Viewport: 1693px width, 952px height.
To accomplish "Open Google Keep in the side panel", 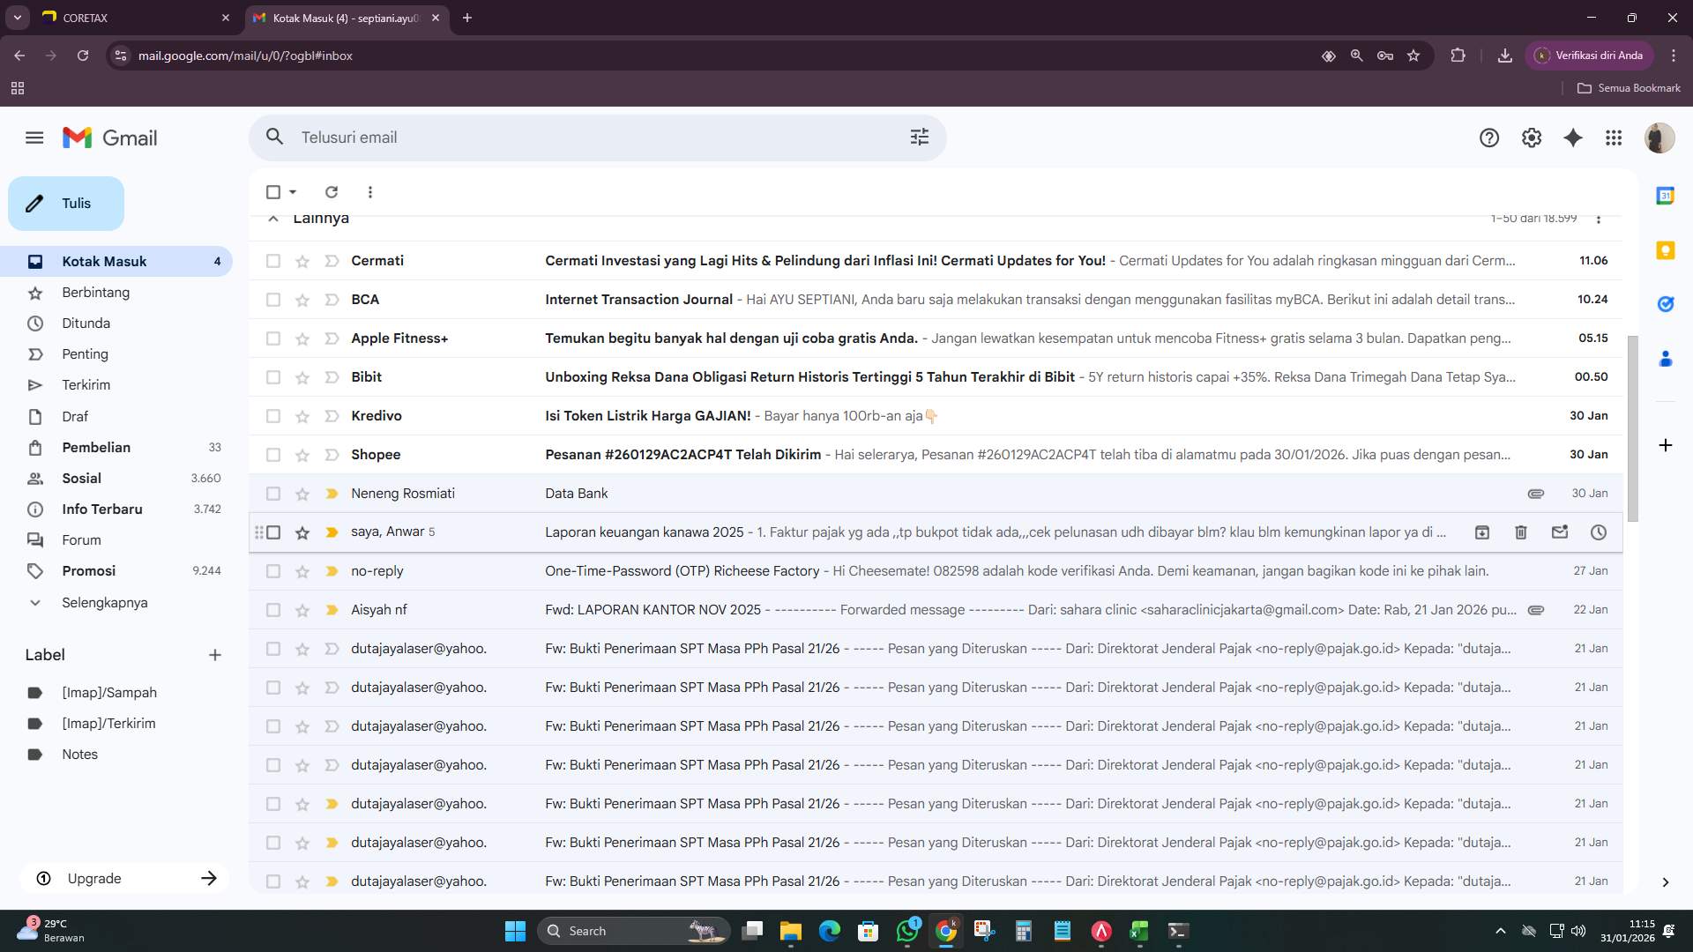I will (1666, 250).
